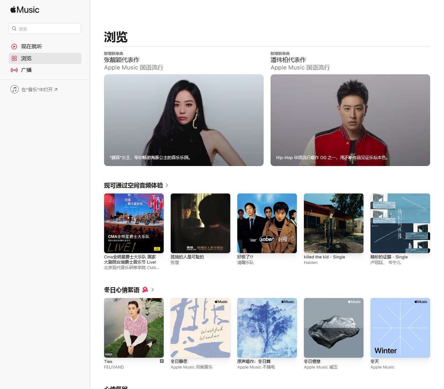Viewport: 444px width, 389px height.
Task: Open 孤独的人是可耻的 album cover
Action: tap(200, 223)
